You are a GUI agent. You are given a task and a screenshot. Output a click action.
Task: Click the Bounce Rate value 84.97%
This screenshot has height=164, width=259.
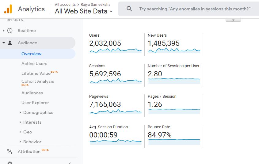tap(160, 135)
